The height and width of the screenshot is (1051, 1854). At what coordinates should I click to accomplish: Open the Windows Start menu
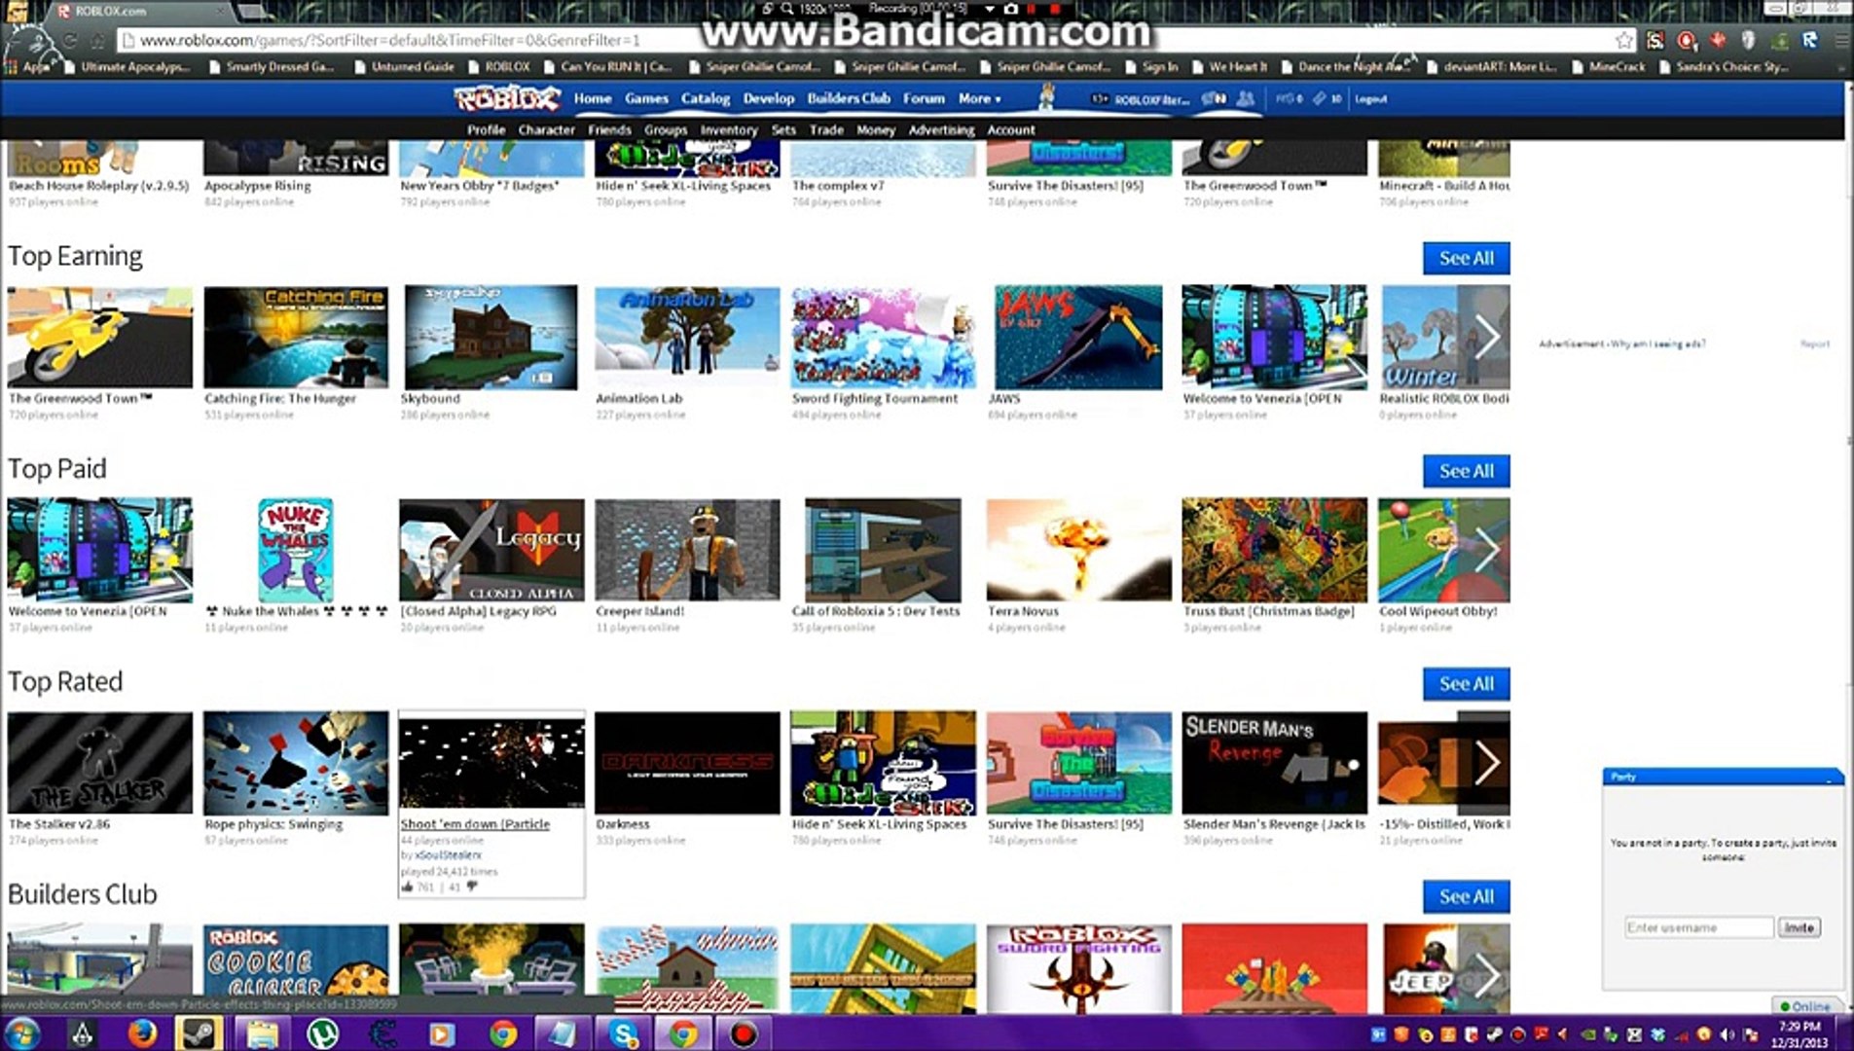pos(21,1033)
